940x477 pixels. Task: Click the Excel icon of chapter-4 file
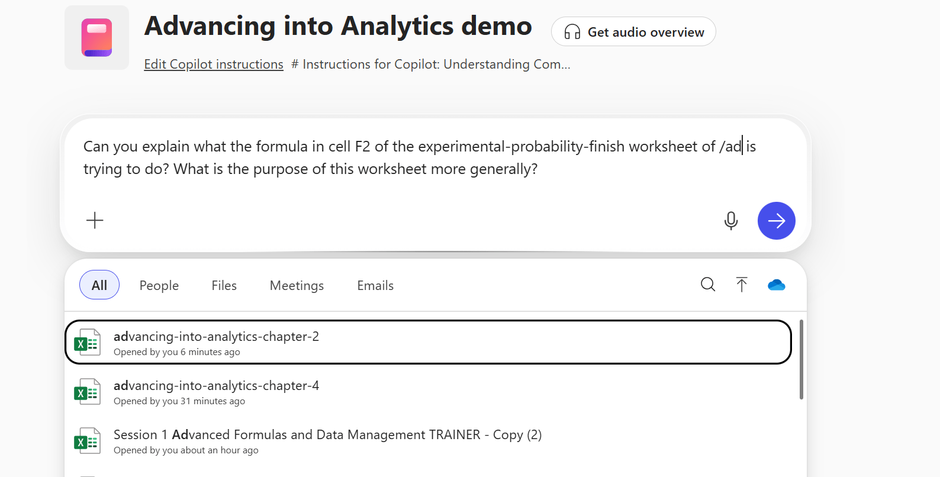[x=87, y=392]
